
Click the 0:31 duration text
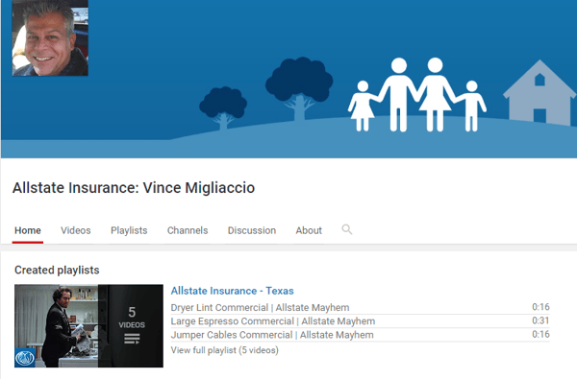tap(540, 320)
